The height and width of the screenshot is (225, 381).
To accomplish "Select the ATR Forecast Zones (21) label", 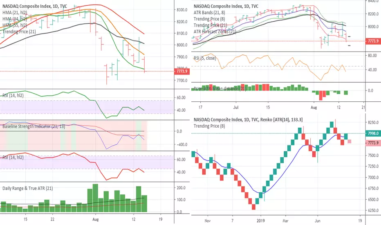I will coord(215,32).
